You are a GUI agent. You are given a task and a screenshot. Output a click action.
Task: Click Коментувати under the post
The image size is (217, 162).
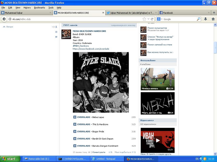pos(99,152)
